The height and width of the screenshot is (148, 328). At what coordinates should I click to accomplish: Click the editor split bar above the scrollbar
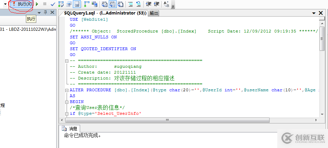(322, 18)
